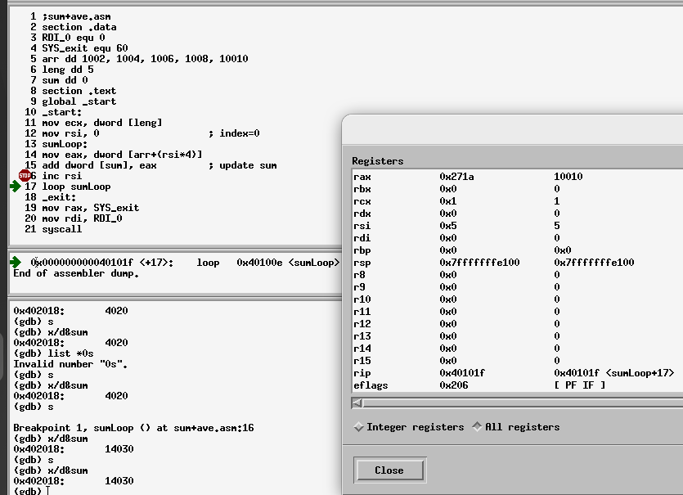The width and height of the screenshot is (683, 495).
Task: Select the rip register row
Action: tap(518, 373)
